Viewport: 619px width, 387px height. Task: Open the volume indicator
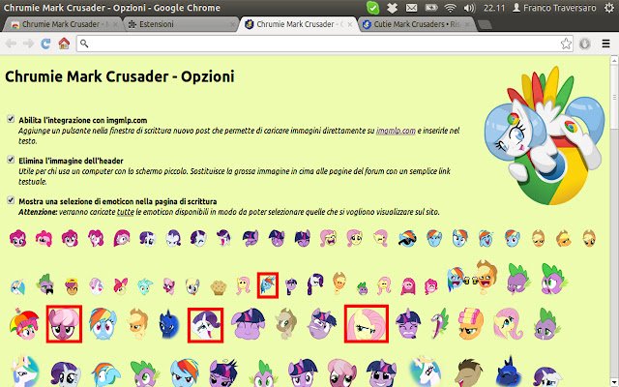[469, 8]
